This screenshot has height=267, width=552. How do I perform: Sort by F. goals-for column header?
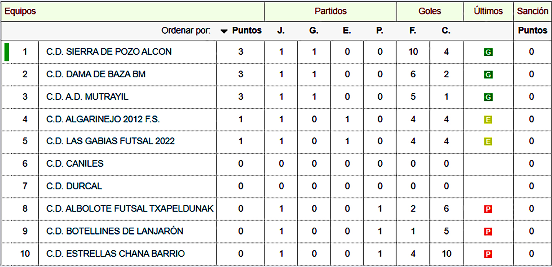click(413, 31)
